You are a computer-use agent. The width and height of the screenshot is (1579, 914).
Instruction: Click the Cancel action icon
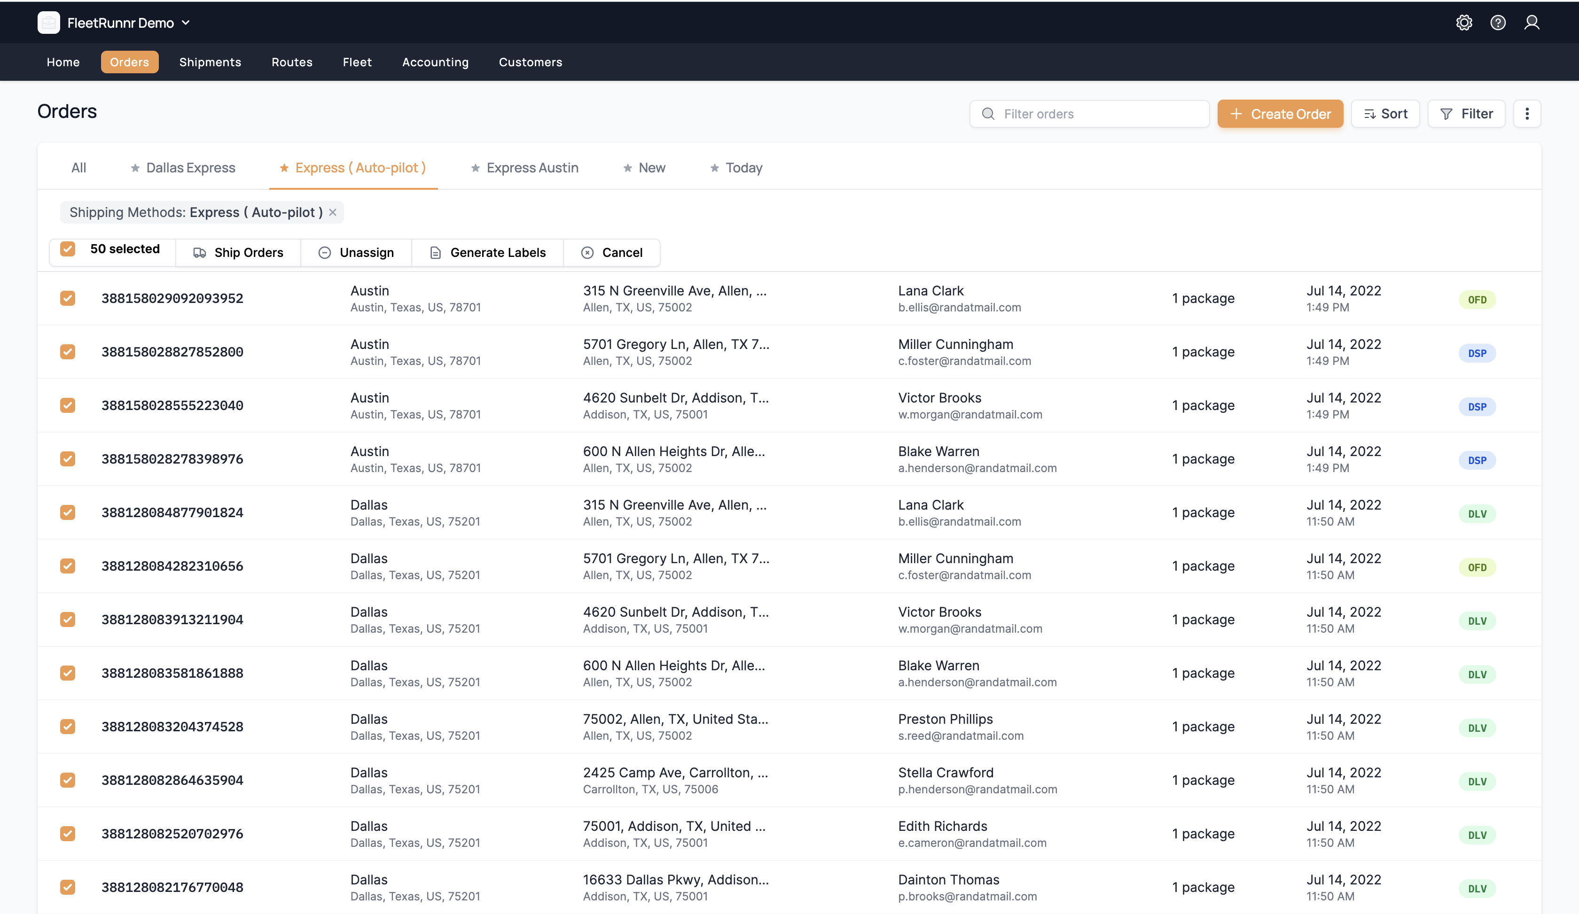(x=587, y=252)
